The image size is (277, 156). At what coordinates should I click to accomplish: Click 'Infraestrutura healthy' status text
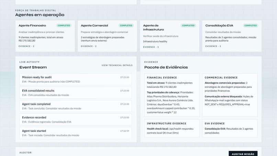(155, 41)
